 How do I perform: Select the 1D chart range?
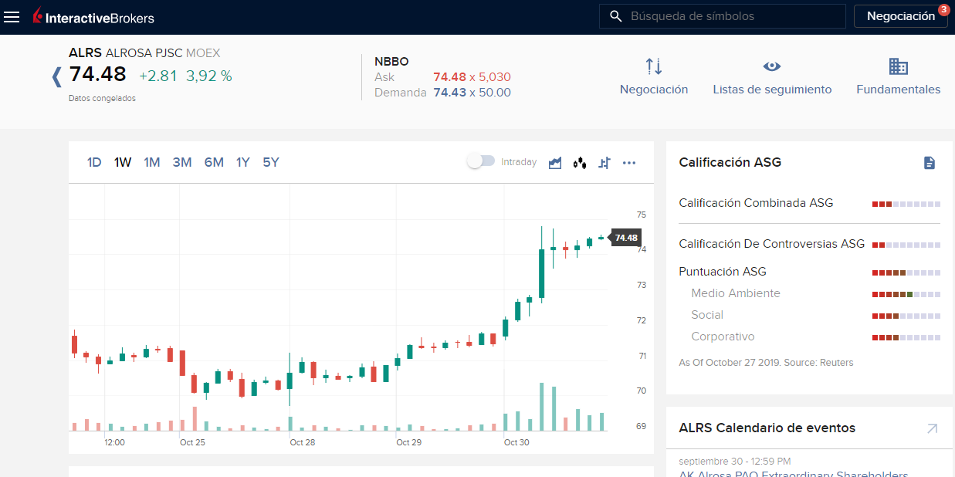94,162
